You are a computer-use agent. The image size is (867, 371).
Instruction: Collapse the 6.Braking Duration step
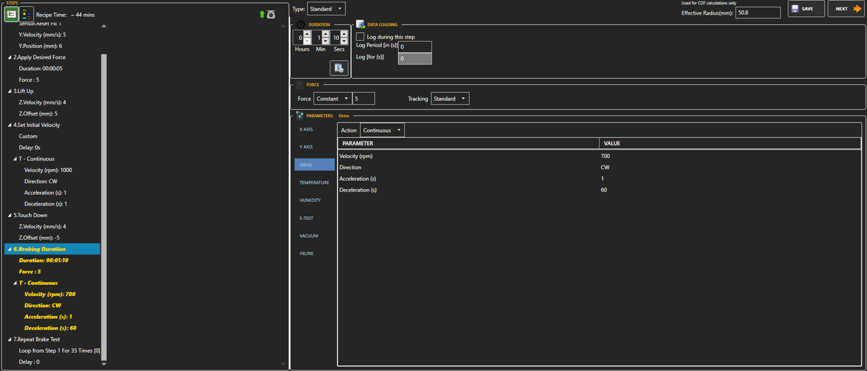point(10,249)
